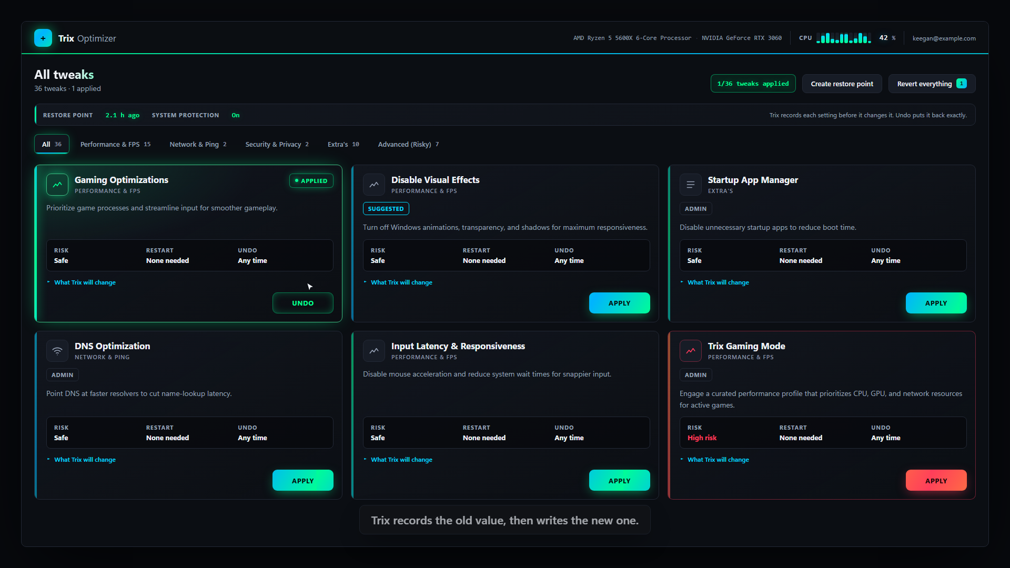Screen dimensions: 1010x568
Task: Click the Revert everything count badge
Action: click(x=962, y=84)
